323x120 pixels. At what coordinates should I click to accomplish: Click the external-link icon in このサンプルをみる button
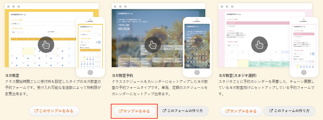coord(36,111)
